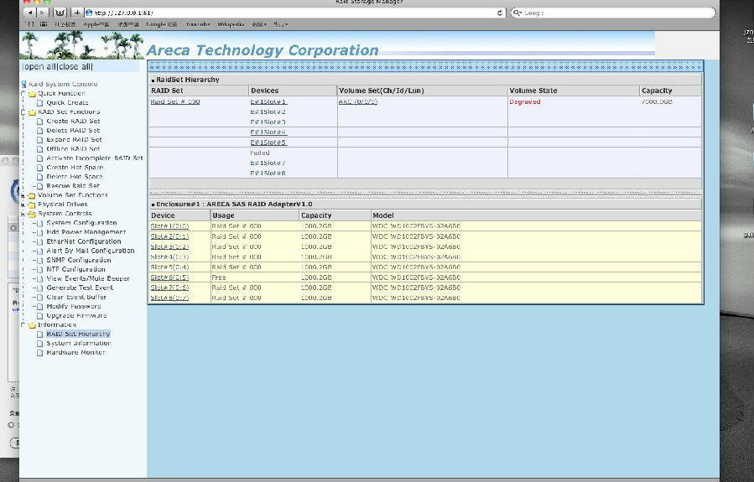Open RAID Set Hierarchy in tree
The width and height of the screenshot is (754, 482).
pos(78,334)
